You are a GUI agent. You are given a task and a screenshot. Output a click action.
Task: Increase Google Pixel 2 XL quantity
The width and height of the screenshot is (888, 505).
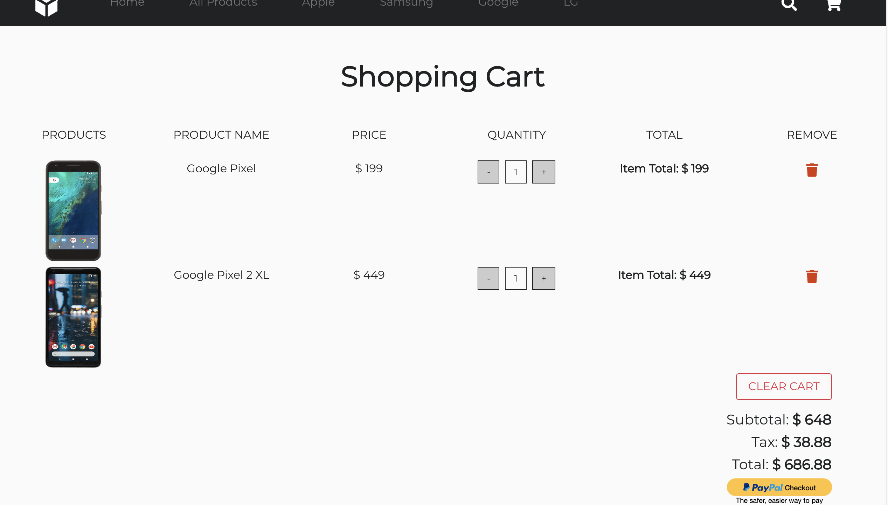point(543,278)
